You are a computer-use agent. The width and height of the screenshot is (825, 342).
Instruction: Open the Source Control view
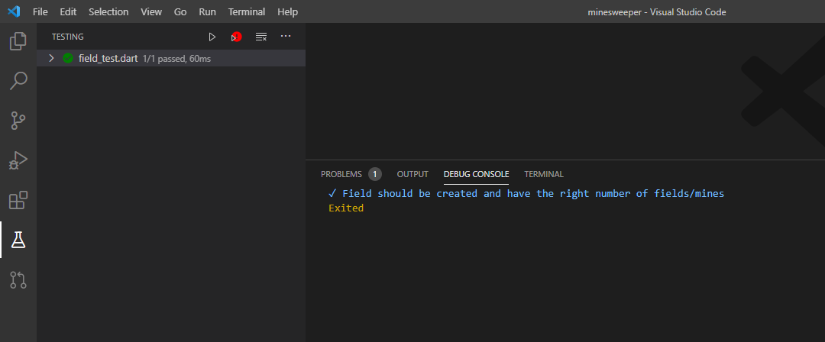[x=18, y=121]
